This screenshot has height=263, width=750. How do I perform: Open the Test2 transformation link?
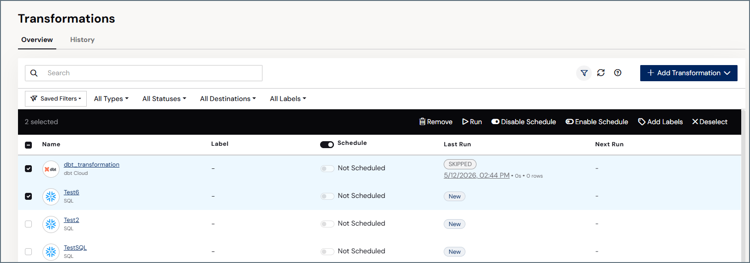[71, 220]
